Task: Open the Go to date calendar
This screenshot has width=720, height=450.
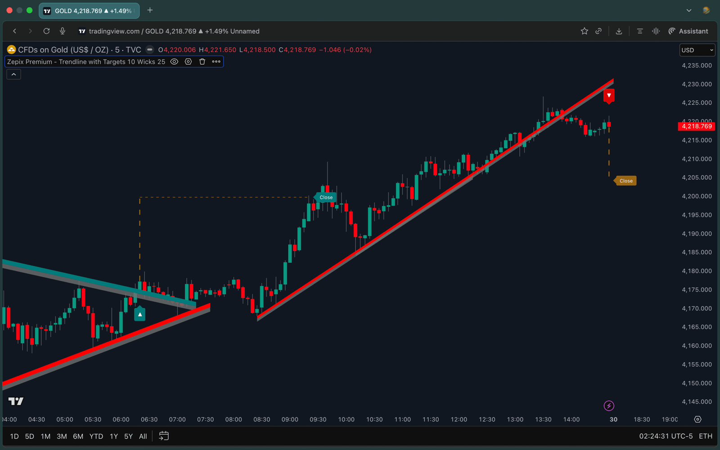Action: coord(164,436)
